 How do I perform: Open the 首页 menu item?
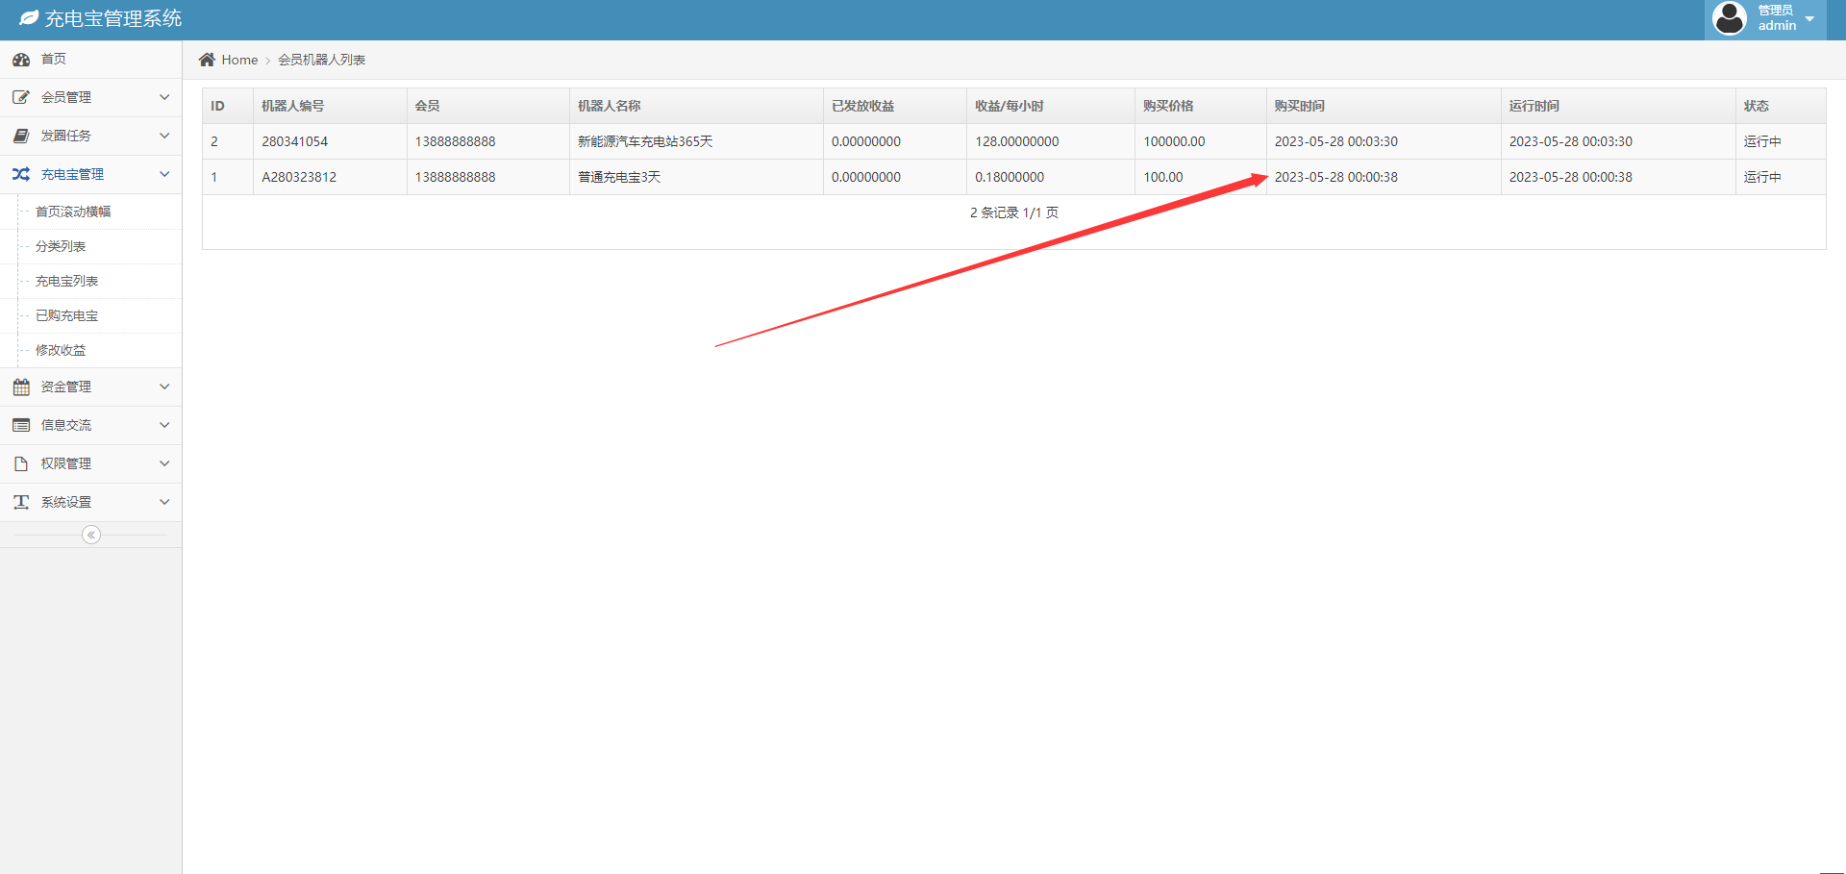click(x=90, y=60)
